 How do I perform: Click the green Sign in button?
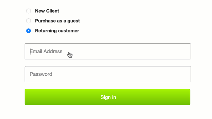(107, 97)
